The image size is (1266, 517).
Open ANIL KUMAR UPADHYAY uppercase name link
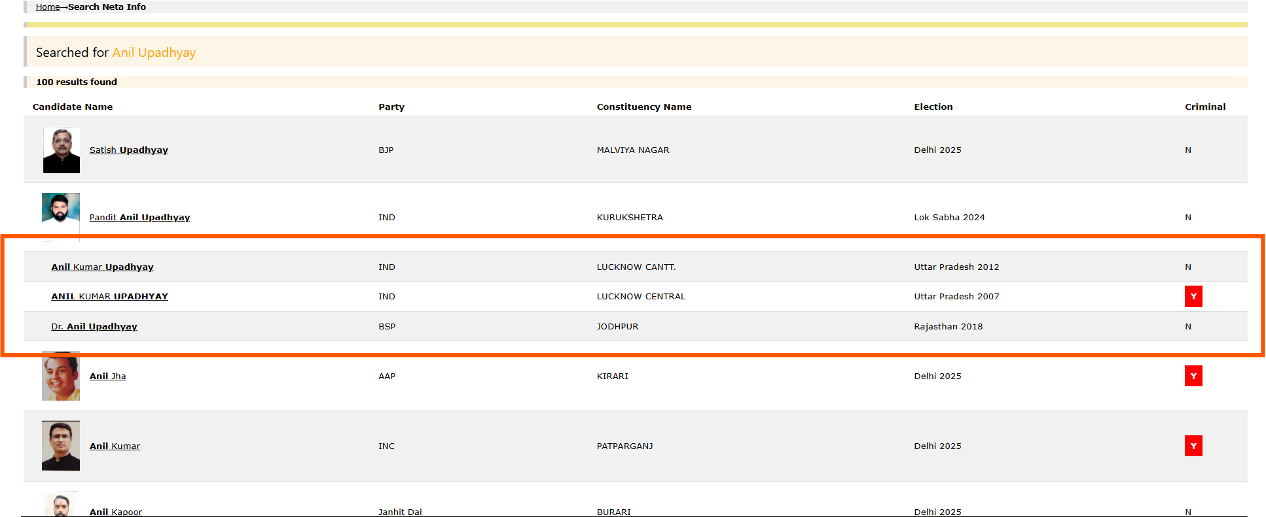(109, 297)
